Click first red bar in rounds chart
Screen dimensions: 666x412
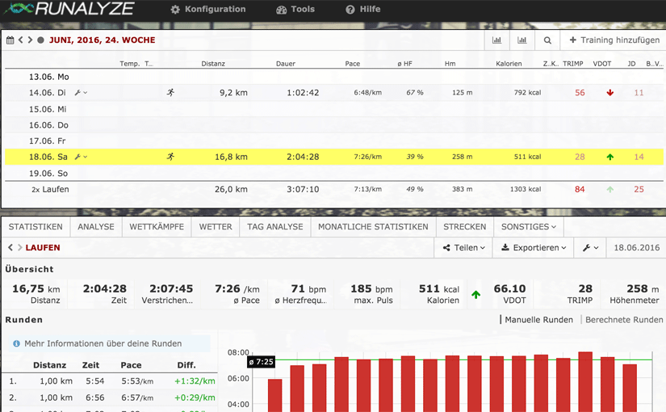[x=274, y=395]
